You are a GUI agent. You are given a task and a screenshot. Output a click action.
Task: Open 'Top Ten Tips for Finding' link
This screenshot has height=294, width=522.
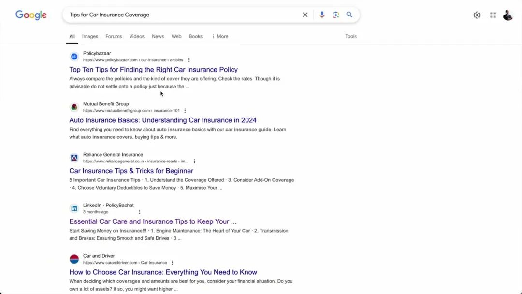(x=153, y=70)
